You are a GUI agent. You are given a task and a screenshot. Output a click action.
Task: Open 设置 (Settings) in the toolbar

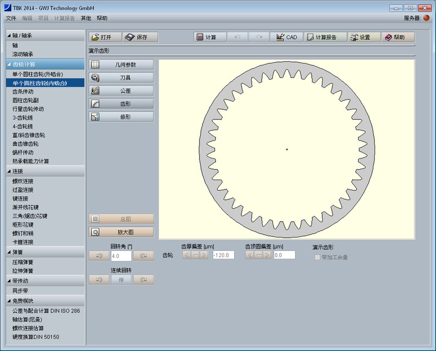(x=363, y=37)
